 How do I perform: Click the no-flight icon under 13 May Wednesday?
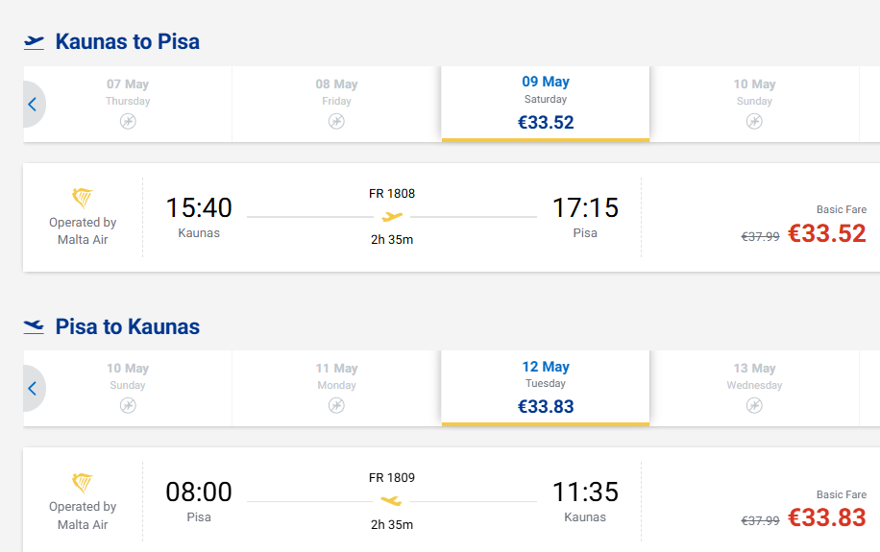[x=754, y=405]
